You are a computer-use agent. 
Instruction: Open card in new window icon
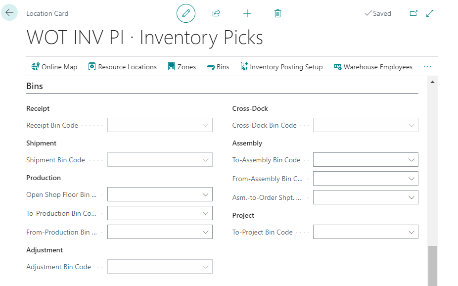413,13
